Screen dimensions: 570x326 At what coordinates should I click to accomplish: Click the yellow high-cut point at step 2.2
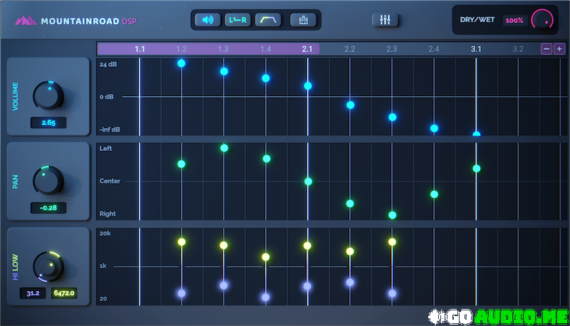point(350,251)
